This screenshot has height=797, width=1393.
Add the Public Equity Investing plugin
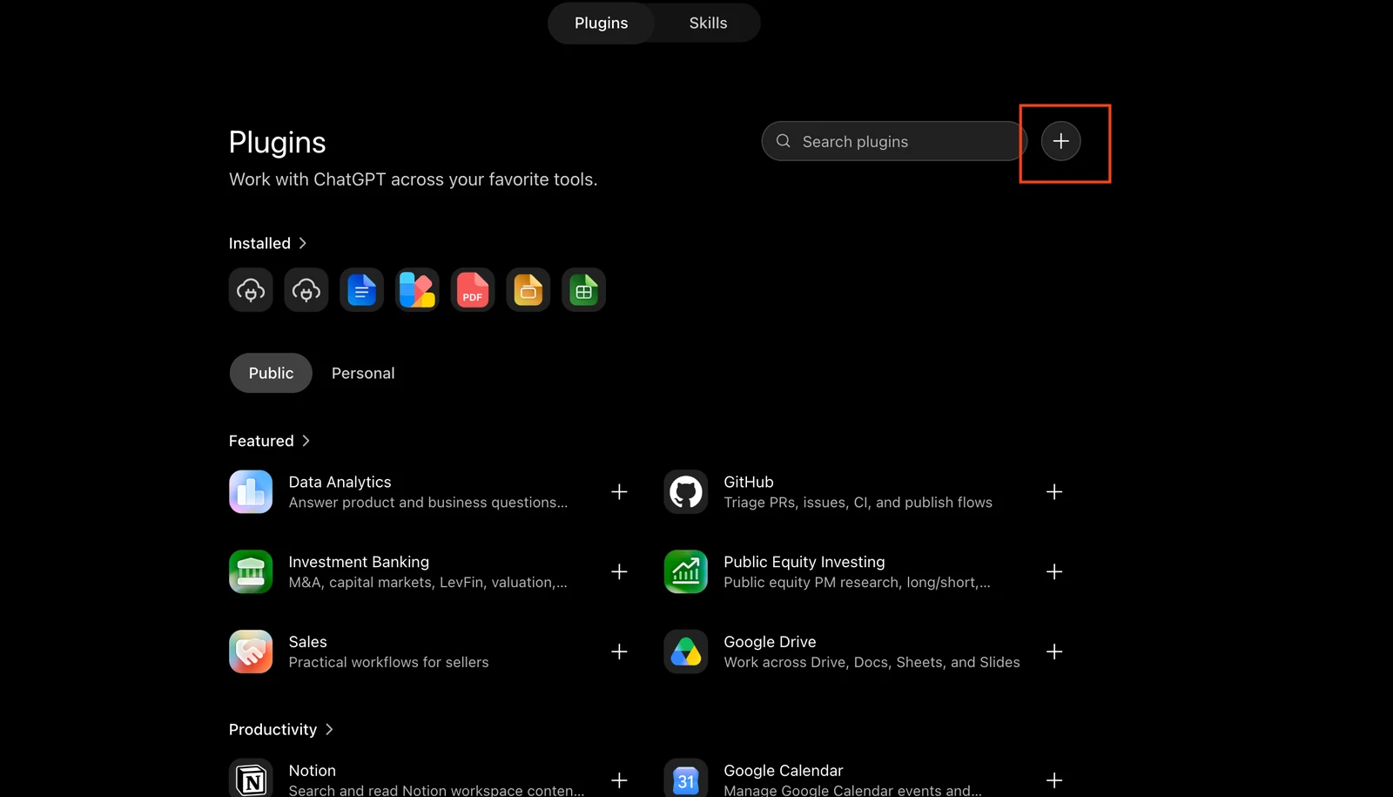(1054, 572)
